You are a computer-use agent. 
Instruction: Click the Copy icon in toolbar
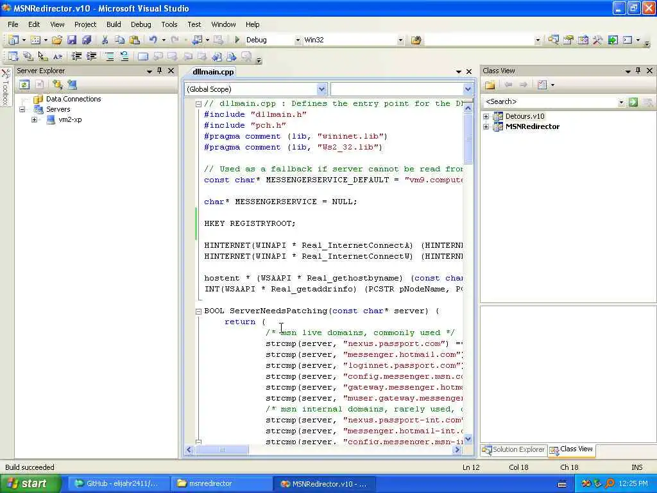[x=119, y=40]
